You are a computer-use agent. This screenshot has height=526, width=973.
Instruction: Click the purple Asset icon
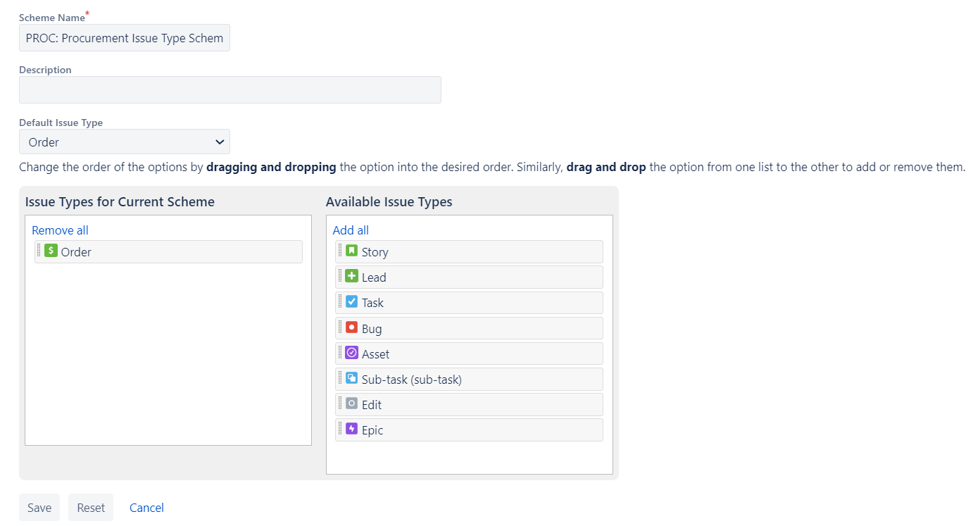coord(351,353)
